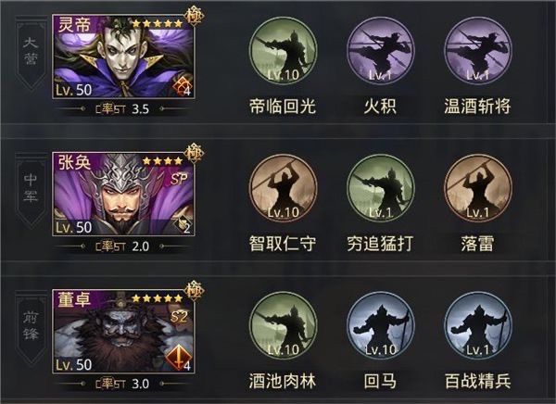556x404 pixels.
Task: Select the 大营 position banner
Action: coord(31,53)
